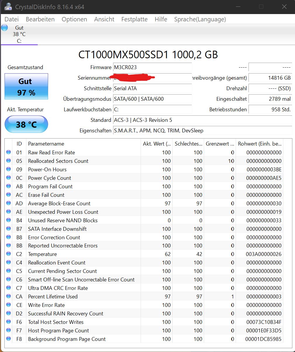Open the Sprache(Language) menu
Viewport: 295px width, 352px height.
[x=200, y=19]
